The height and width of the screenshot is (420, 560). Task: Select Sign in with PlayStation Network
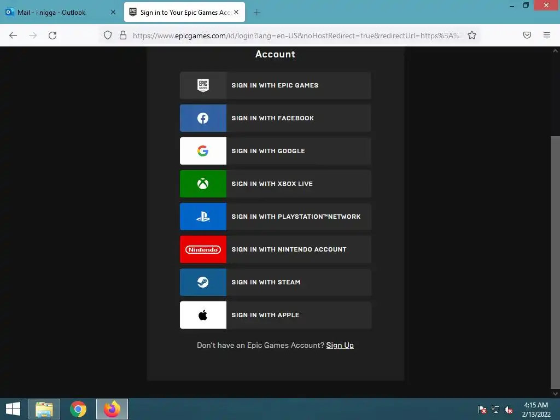pos(276,217)
